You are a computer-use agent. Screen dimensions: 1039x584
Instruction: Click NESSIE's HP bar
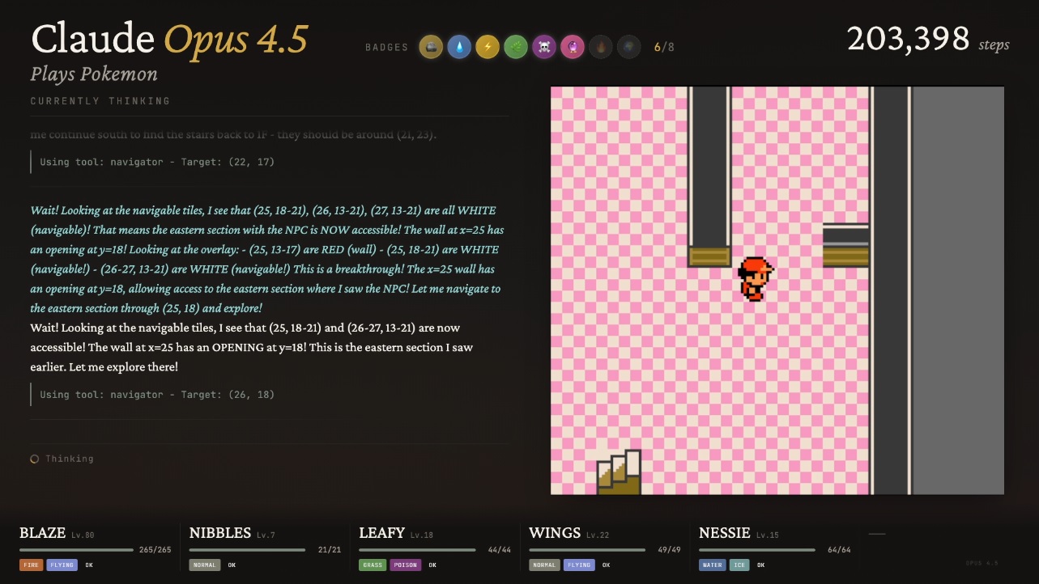click(x=757, y=550)
